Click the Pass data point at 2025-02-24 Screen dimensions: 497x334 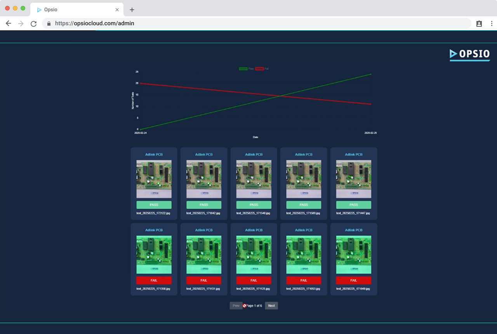click(x=141, y=129)
